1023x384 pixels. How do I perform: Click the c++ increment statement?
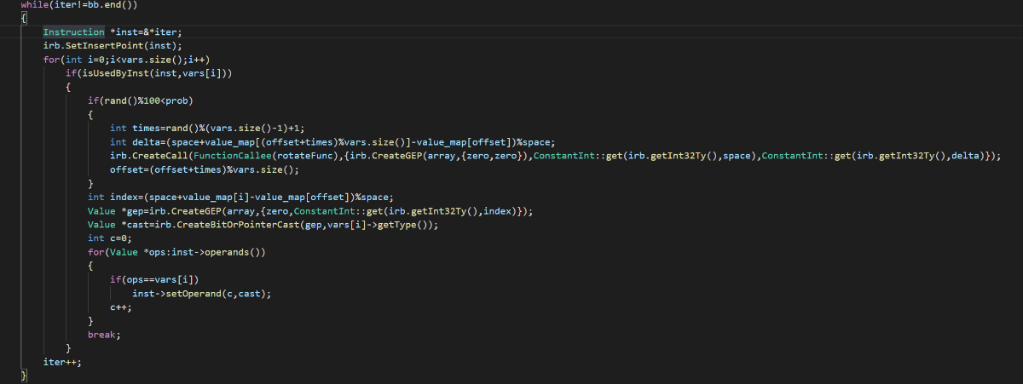pos(121,307)
